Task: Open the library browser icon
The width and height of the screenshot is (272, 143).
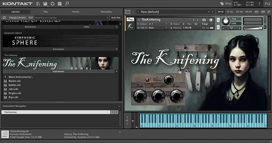Action: [x=38, y=4]
